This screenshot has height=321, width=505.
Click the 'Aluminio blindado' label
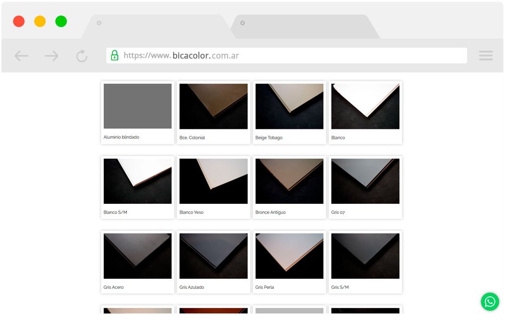pos(121,137)
